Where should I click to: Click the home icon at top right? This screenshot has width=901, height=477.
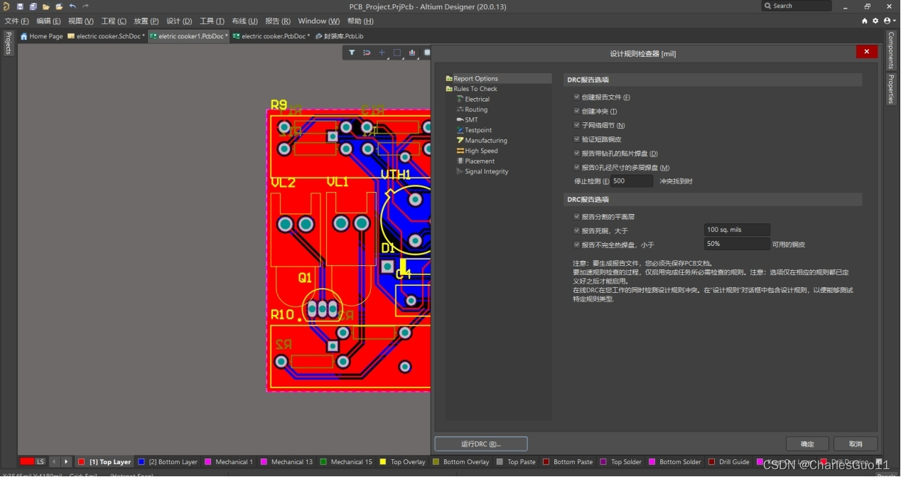point(865,21)
